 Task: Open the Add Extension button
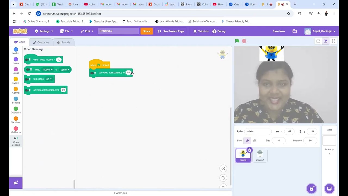[x=16, y=183]
